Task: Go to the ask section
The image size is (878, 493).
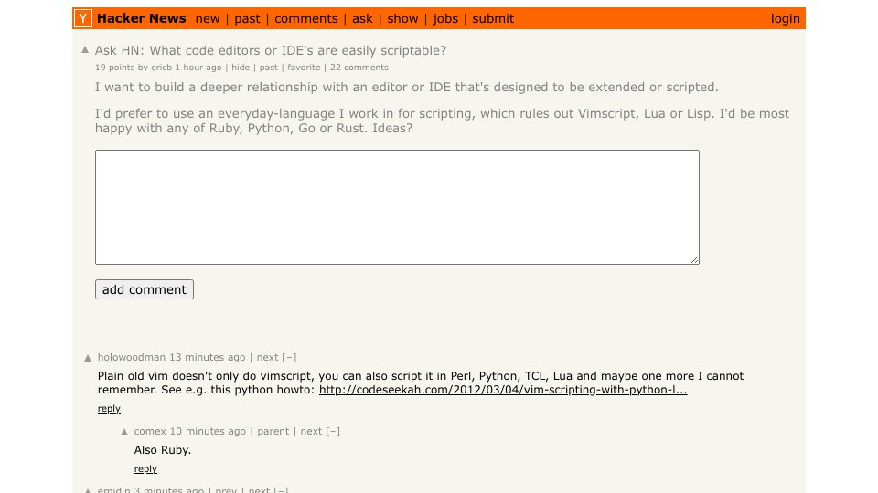Action: click(x=362, y=19)
